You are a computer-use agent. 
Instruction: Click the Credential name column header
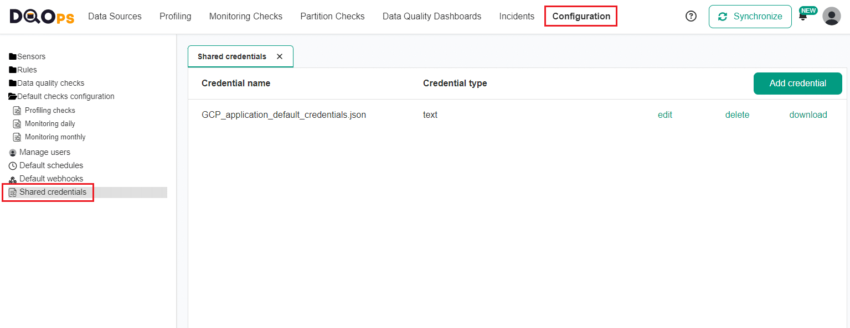[x=236, y=84]
